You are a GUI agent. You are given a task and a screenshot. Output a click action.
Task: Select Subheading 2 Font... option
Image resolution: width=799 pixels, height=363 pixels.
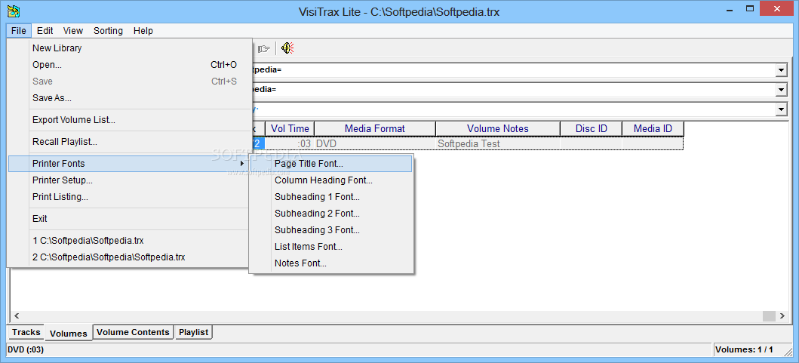(x=331, y=214)
